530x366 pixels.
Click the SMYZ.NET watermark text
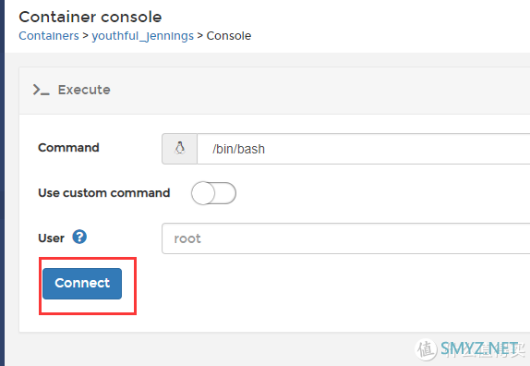pyautogui.click(x=479, y=348)
